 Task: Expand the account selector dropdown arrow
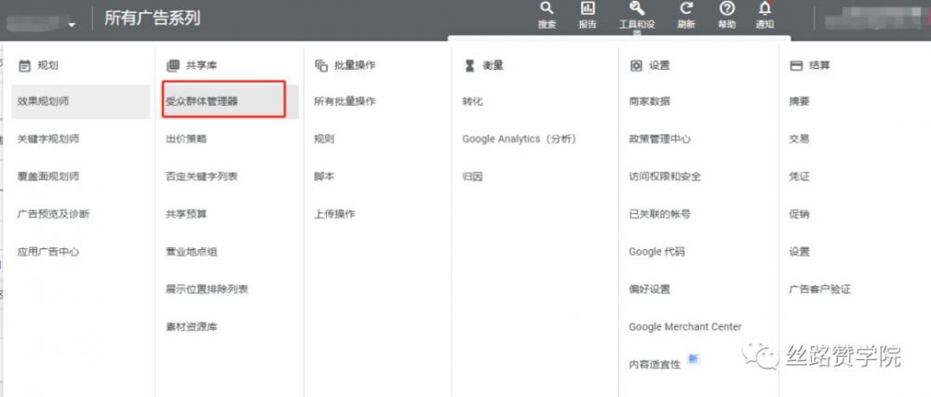73,25
